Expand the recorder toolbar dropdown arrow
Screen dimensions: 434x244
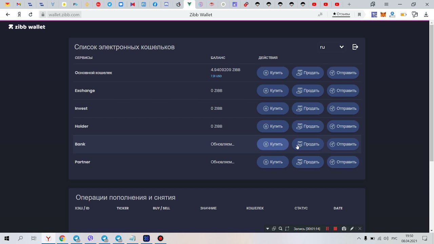click(268, 229)
